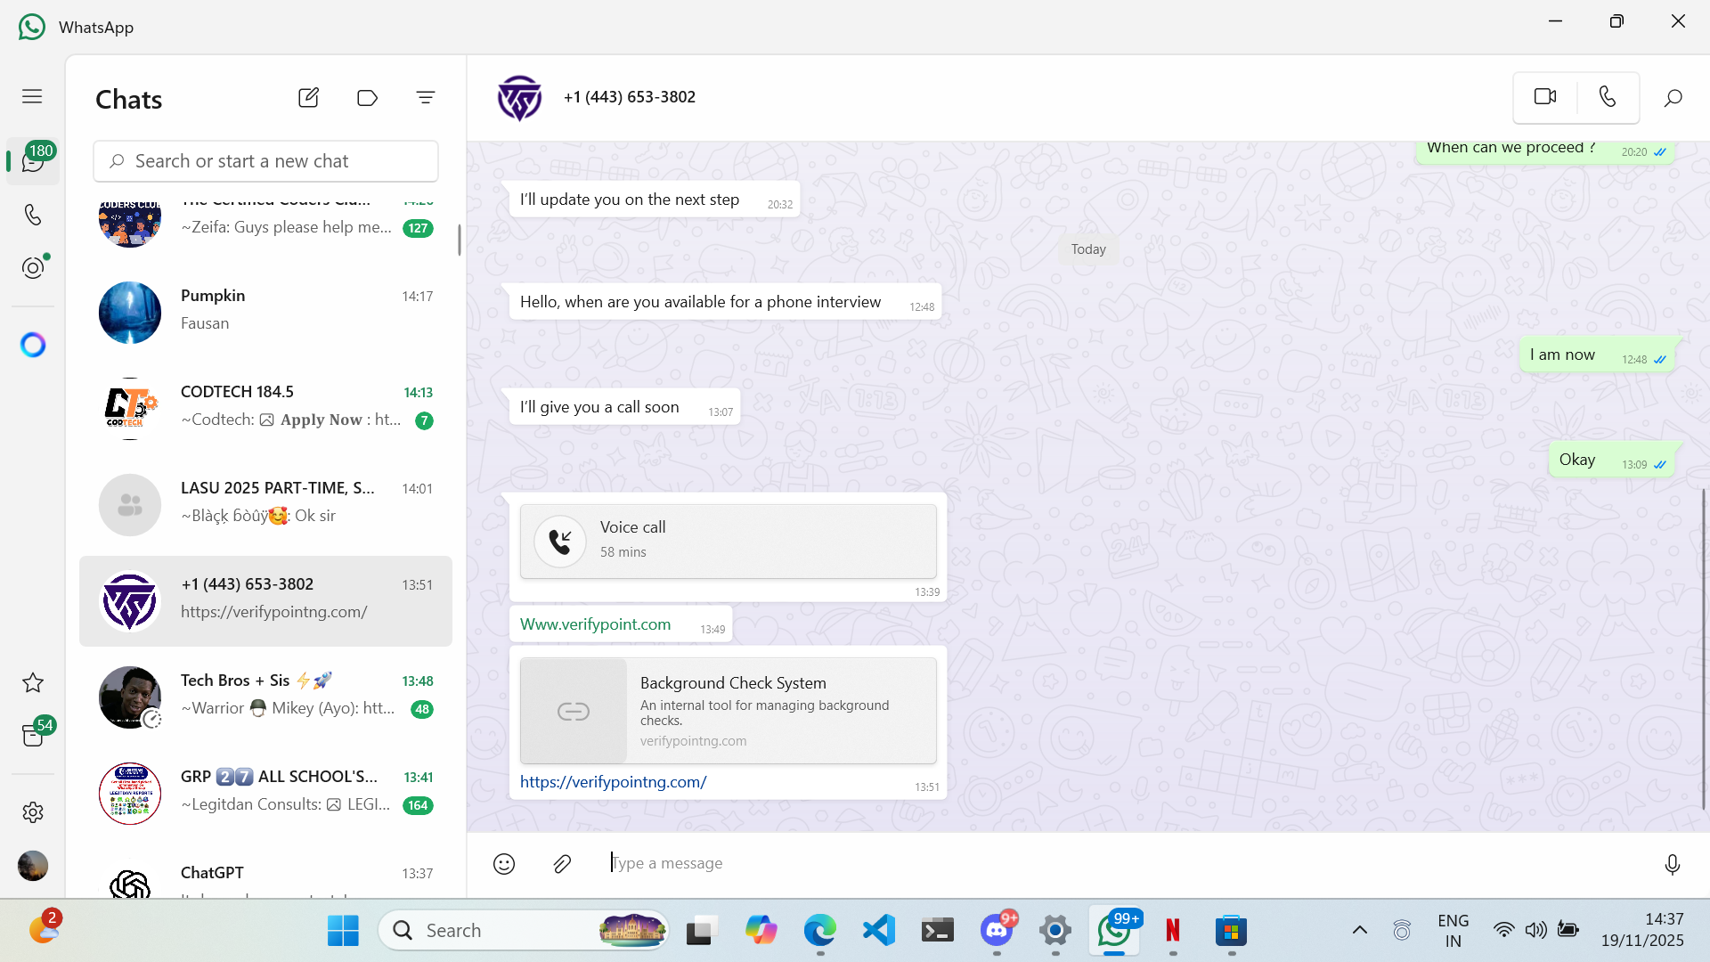Image resolution: width=1710 pixels, height=962 pixels.
Task: Record a voice message with microphone
Action: point(1672,863)
